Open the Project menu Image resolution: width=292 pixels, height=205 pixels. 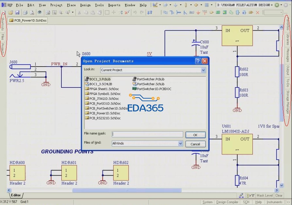coord(56,5)
